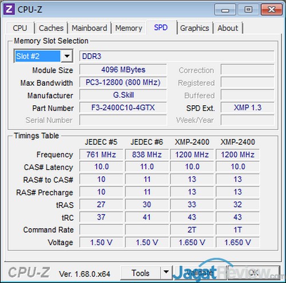Expand the Tools dropdown arrow
286x283 pixels.
pos(166,273)
